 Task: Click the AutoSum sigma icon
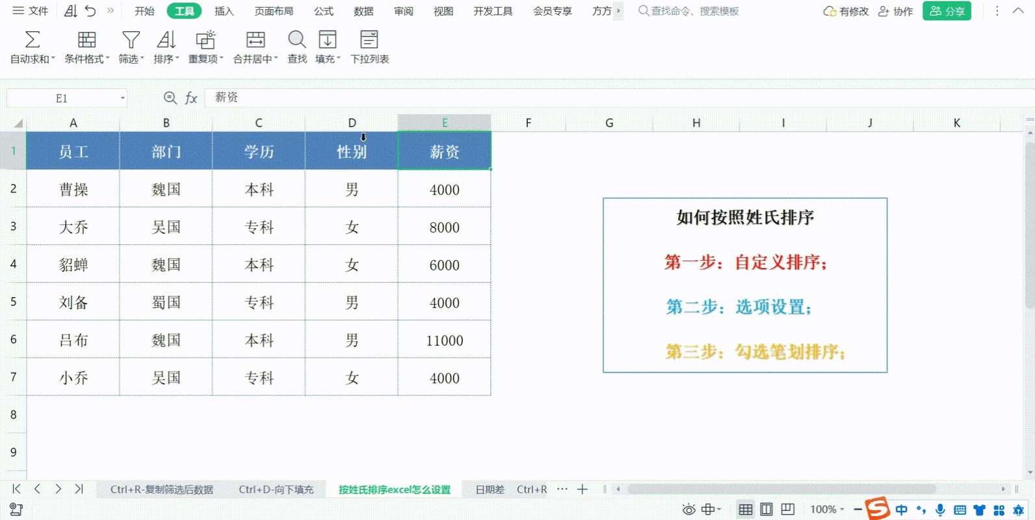[32, 40]
